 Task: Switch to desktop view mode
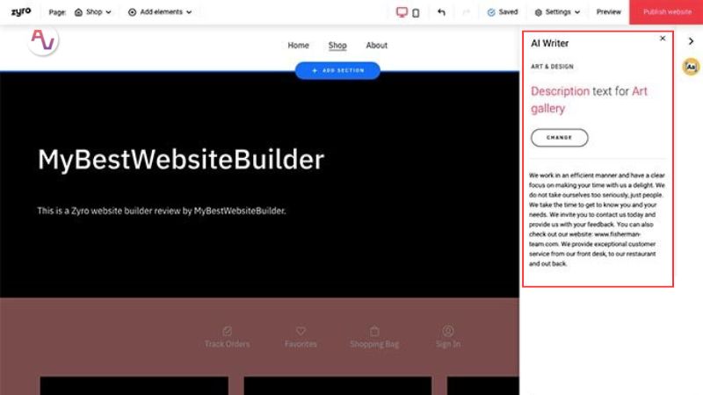point(402,12)
